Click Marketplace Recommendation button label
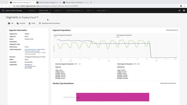Viewport: 187px width, 105px height. click(51, 23)
